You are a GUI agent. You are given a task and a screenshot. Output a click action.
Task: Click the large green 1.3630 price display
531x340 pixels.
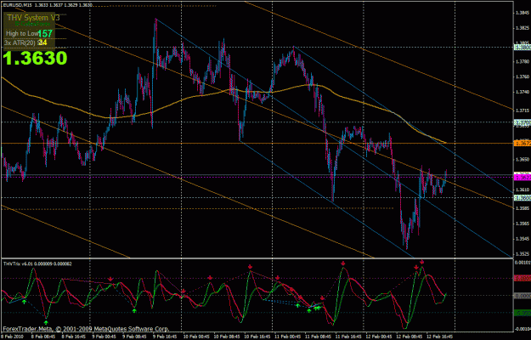[35, 59]
